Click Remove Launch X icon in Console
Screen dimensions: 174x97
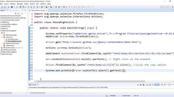point(141,85)
